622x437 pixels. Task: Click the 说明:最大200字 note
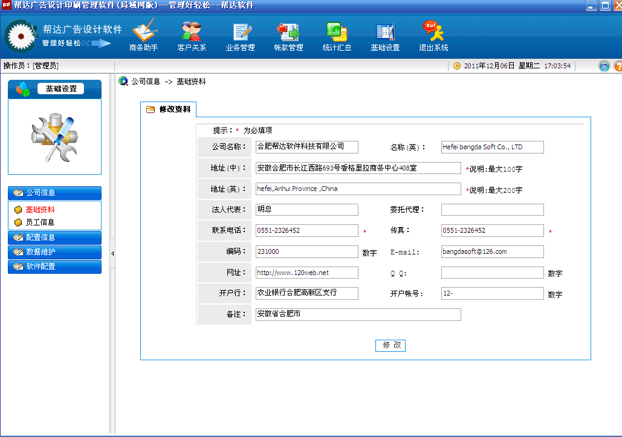coord(496,190)
